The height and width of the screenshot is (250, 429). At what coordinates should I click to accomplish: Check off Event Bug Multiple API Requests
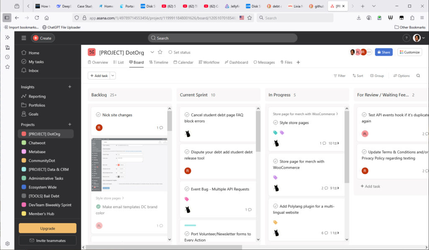click(187, 189)
